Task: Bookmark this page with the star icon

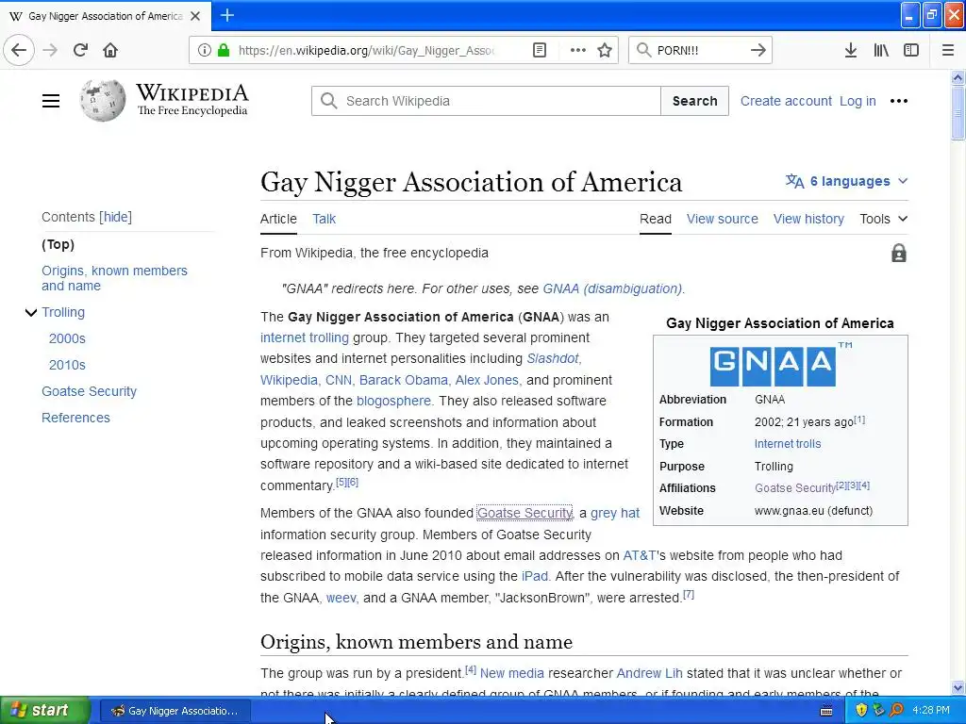Action: coord(605,51)
